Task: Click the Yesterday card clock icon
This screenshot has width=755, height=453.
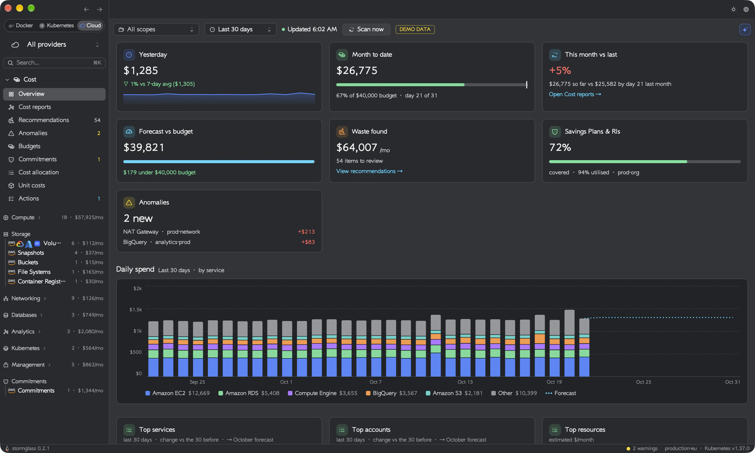Action: 129,55
